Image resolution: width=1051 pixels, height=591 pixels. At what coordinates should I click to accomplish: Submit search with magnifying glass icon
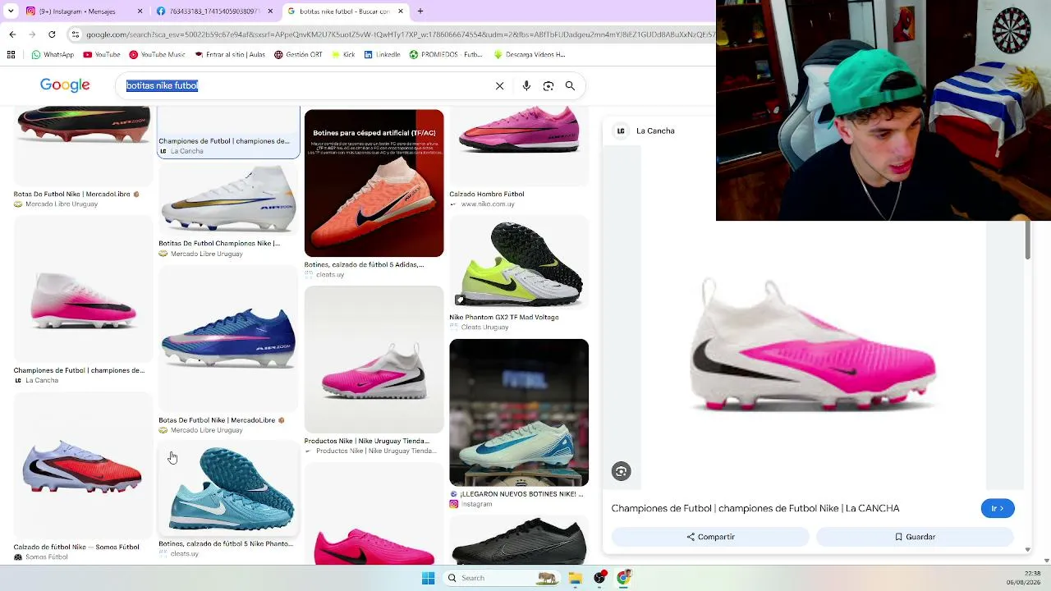(570, 85)
